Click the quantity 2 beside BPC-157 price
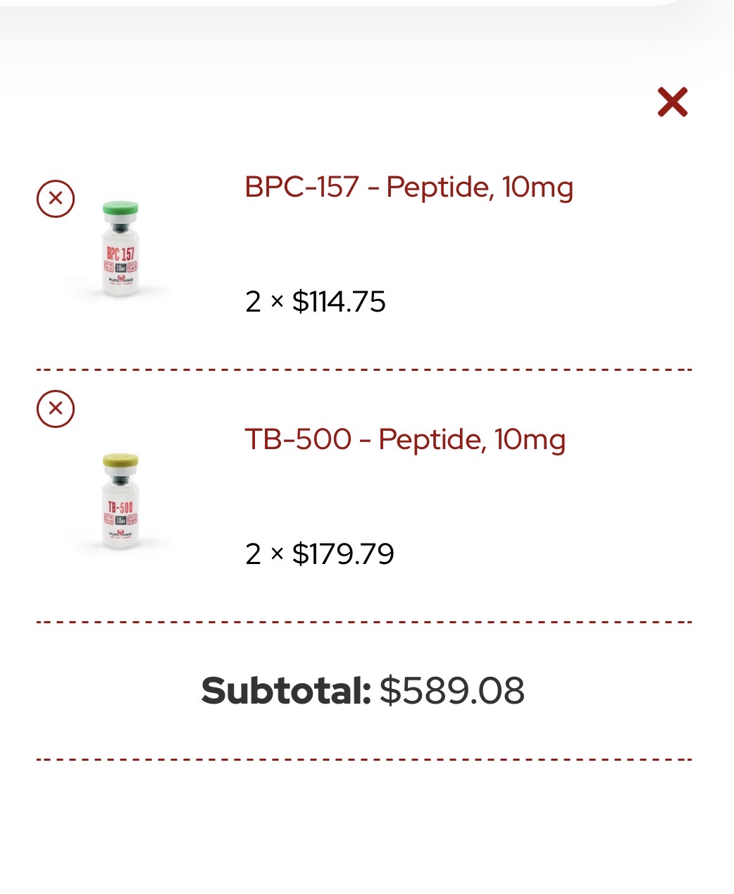The image size is (734, 894). click(253, 302)
